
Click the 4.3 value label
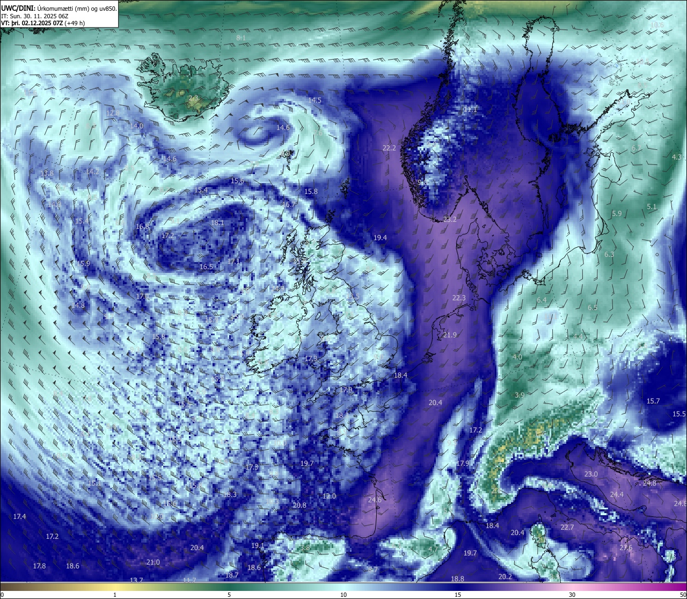[677, 156]
